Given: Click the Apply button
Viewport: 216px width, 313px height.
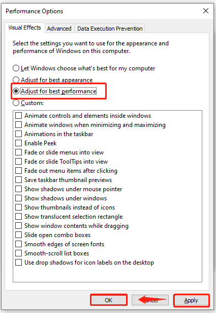Looking at the screenshot, I should [191, 300].
